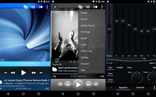Toggle Repeat Off button
The width and height of the screenshot is (156, 97).
click(57, 62)
